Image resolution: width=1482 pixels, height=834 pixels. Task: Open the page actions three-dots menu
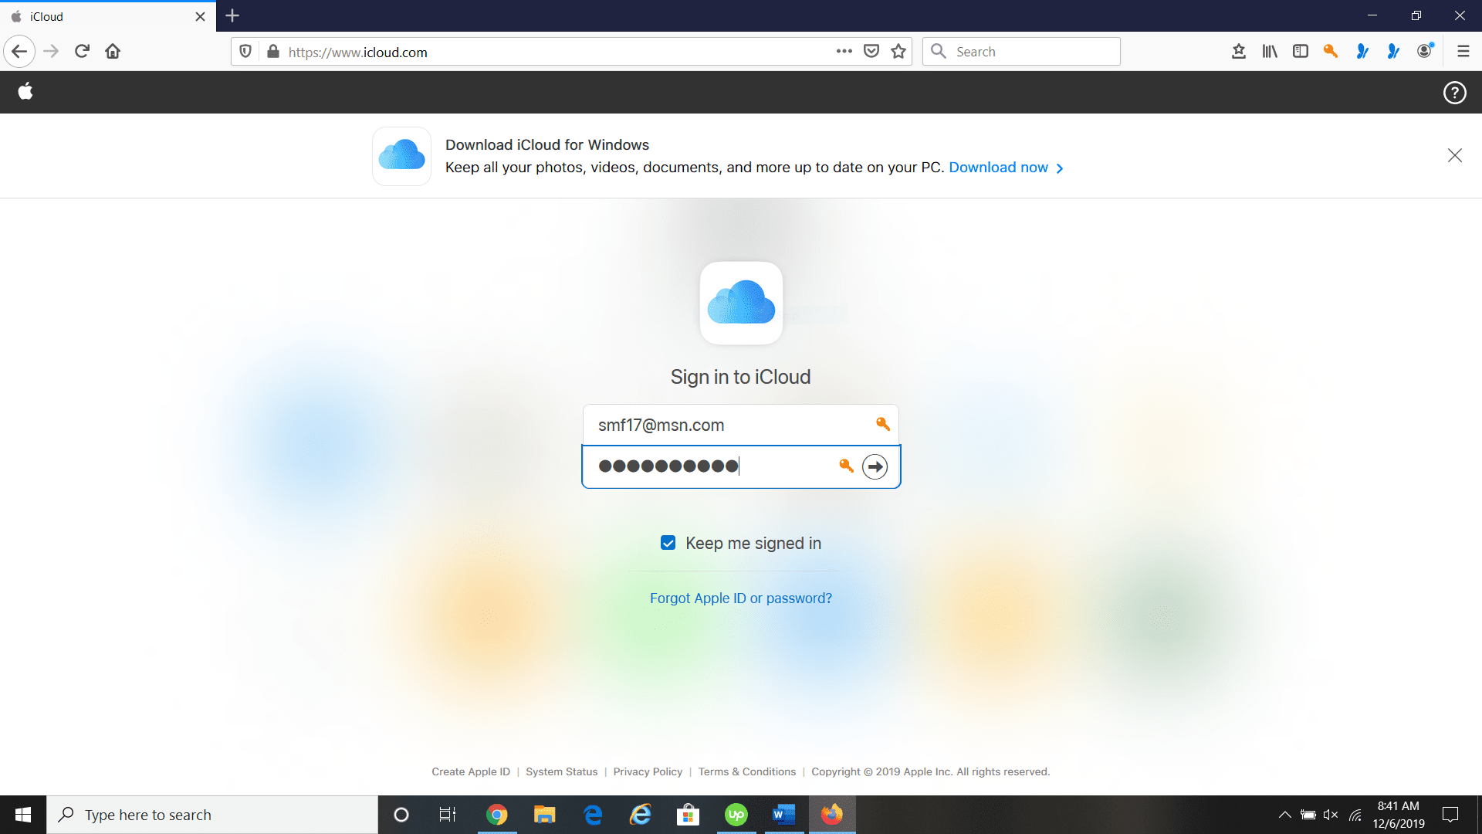click(x=844, y=52)
